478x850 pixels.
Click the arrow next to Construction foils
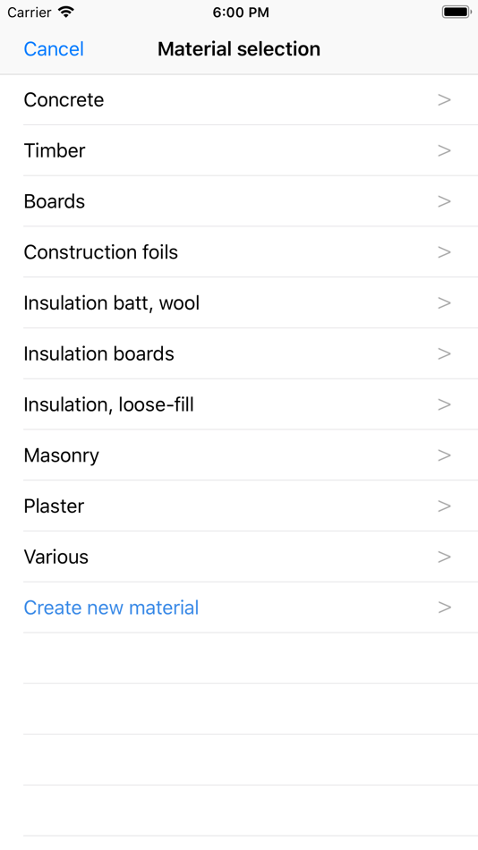coord(444,252)
